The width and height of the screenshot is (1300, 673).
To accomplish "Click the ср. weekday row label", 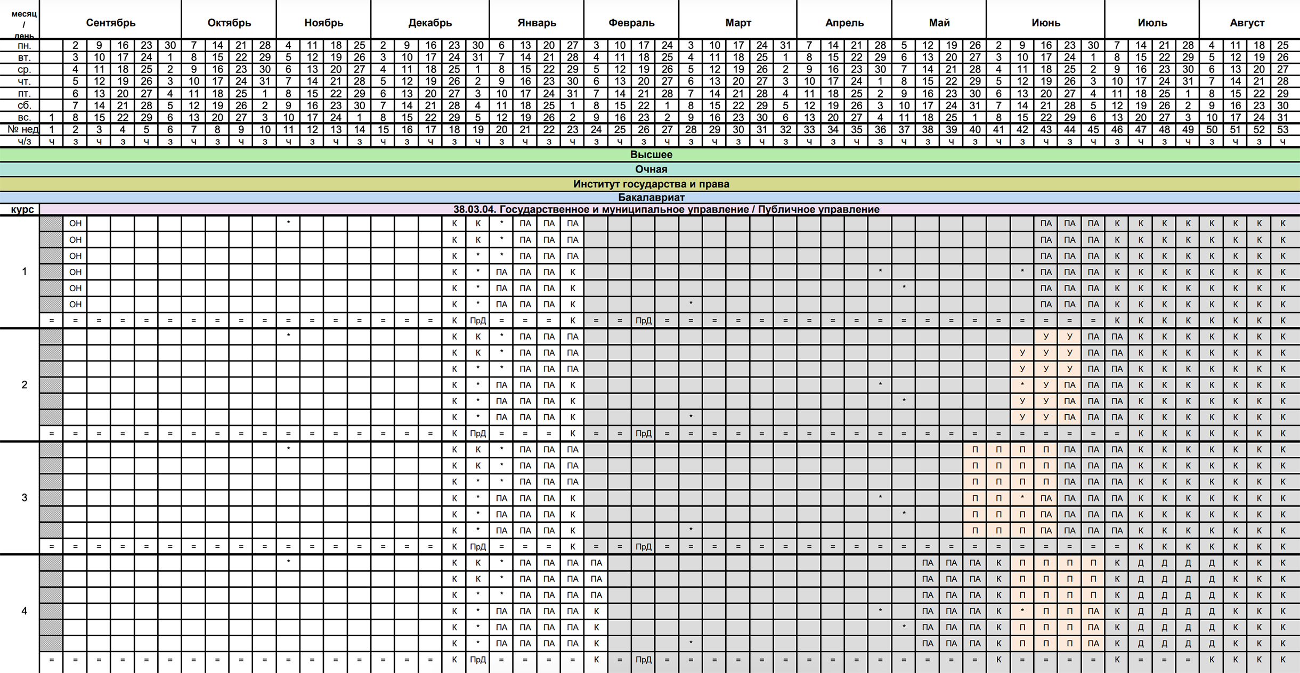I will point(20,69).
